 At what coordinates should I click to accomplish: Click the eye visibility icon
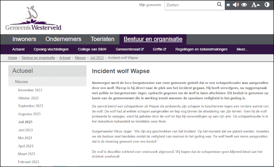[x=244, y=5]
